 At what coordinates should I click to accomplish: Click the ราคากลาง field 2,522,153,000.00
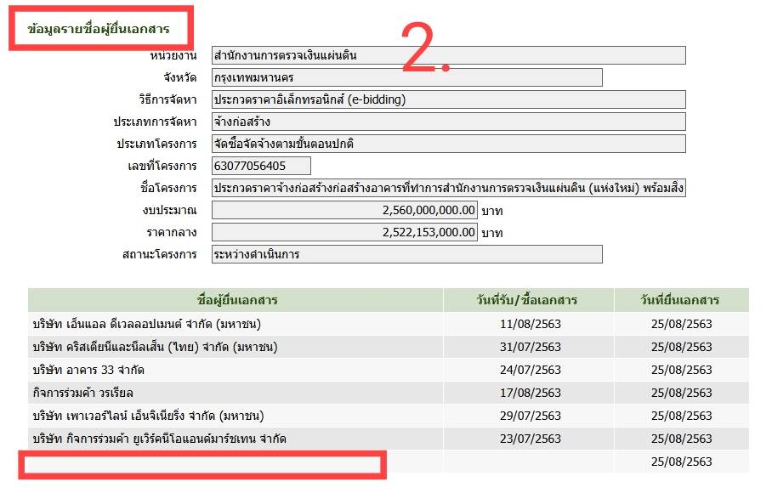point(344,232)
